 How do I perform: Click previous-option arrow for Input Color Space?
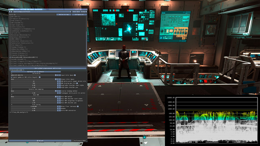coord(58,75)
